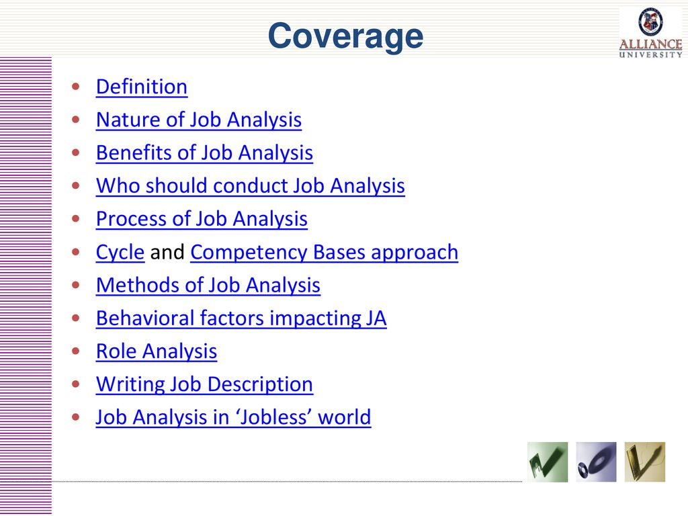688x516 pixels.
Task: Open Competency Bases approach link
Action: click(x=325, y=253)
